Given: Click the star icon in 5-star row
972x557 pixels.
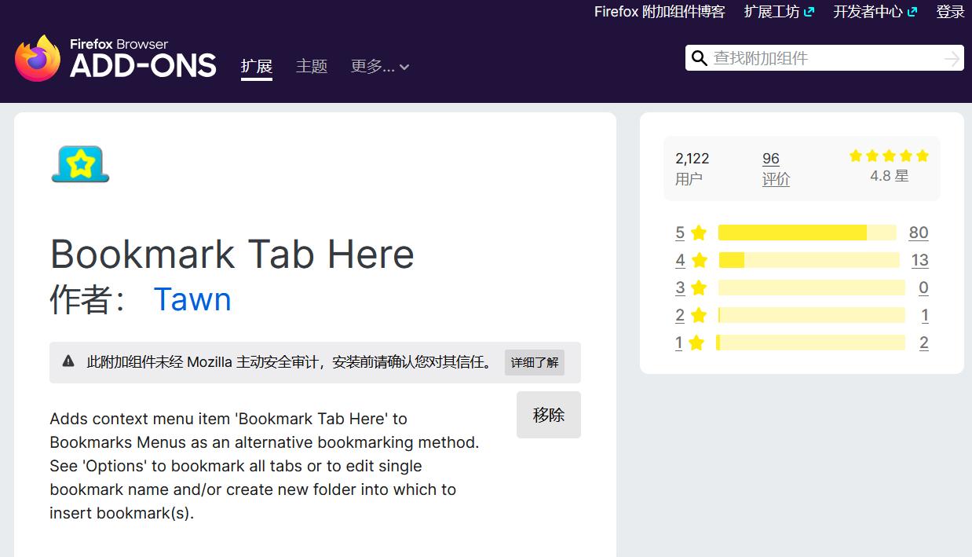Looking at the screenshot, I should (x=699, y=233).
